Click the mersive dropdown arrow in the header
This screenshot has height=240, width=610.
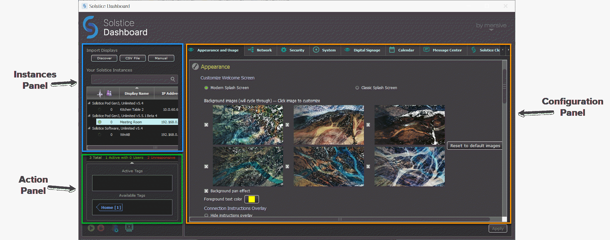point(491,30)
